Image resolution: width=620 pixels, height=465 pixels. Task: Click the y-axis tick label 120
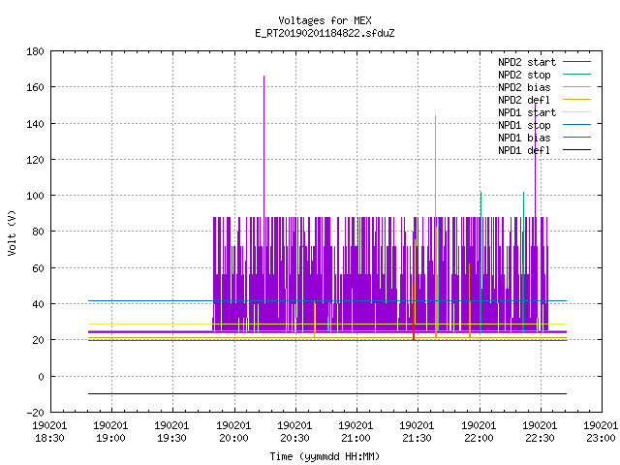pos(35,160)
